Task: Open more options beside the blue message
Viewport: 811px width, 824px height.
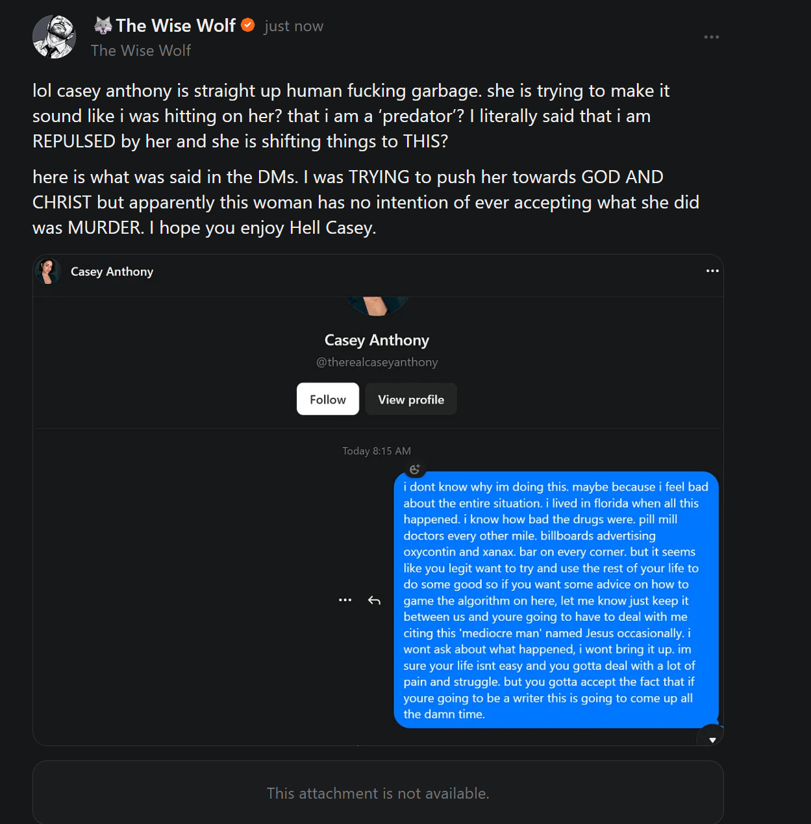Action: (345, 600)
